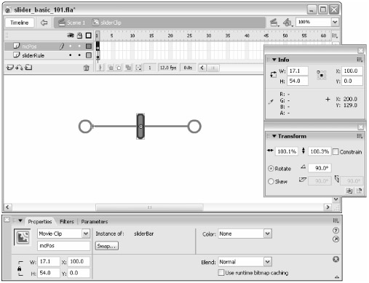Screen dimensions: 369x283
Task: Open the Edit Symbols icon
Action: click(287, 23)
